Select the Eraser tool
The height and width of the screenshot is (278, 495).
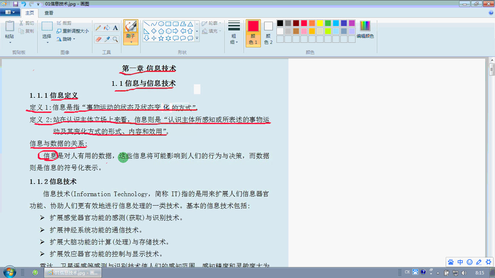(x=98, y=39)
